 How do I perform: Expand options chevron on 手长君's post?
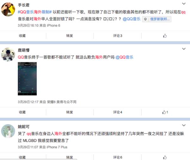pos(184,3)
